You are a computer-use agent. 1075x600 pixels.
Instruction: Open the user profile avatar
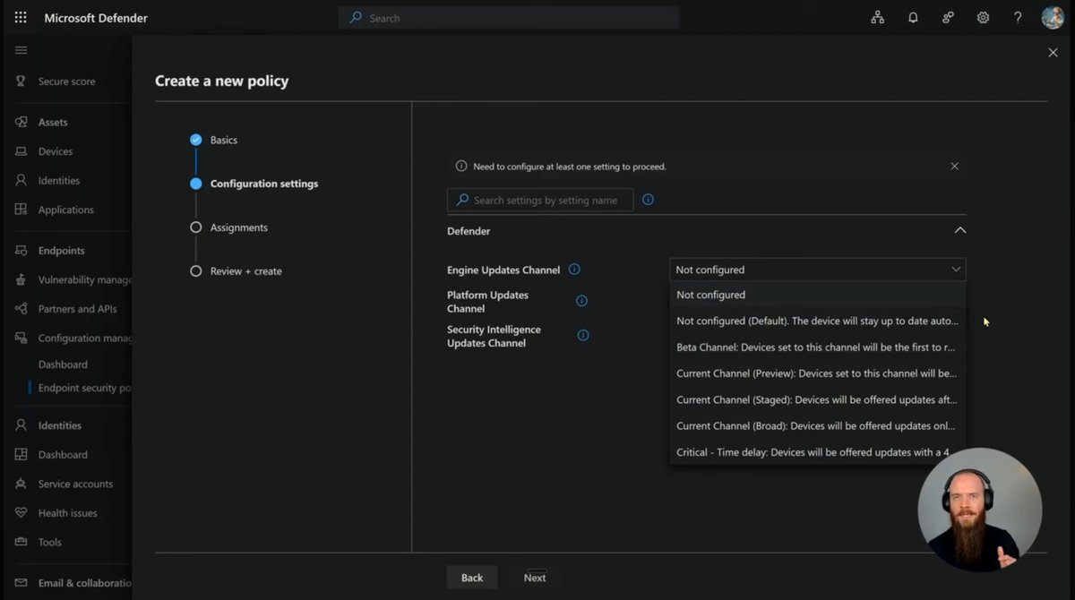click(1053, 18)
